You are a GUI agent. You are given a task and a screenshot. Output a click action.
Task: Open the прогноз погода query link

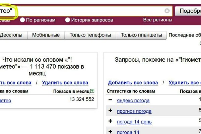pos(134,111)
